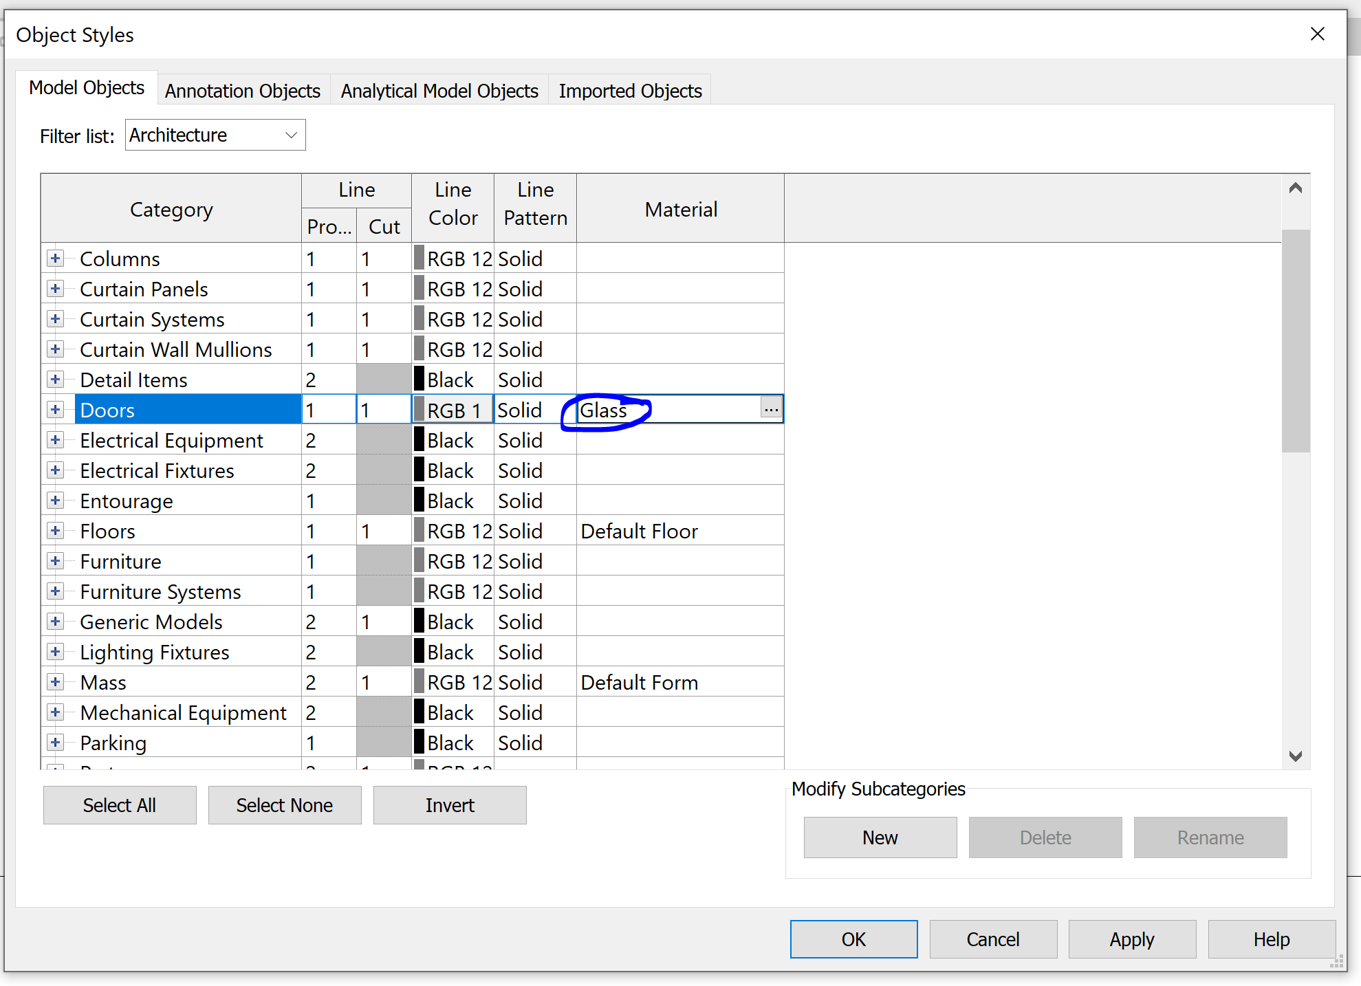Click the scroll up arrow in the category list
1361x986 pixels.
[1296, 188]
